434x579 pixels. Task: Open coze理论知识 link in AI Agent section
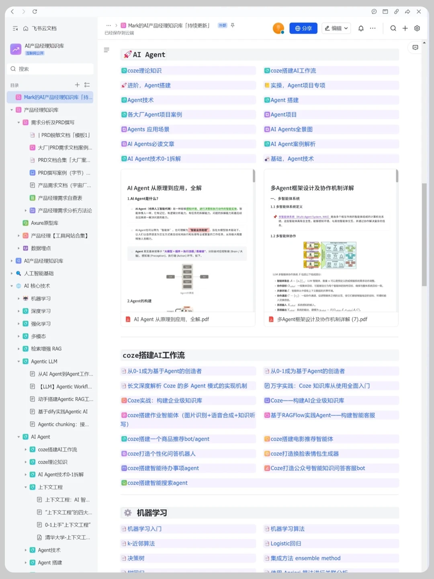pyautogui.click(x=144, y=71)
